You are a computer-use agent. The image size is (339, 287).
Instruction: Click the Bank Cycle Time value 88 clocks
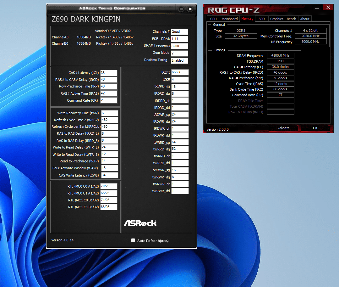281,89
